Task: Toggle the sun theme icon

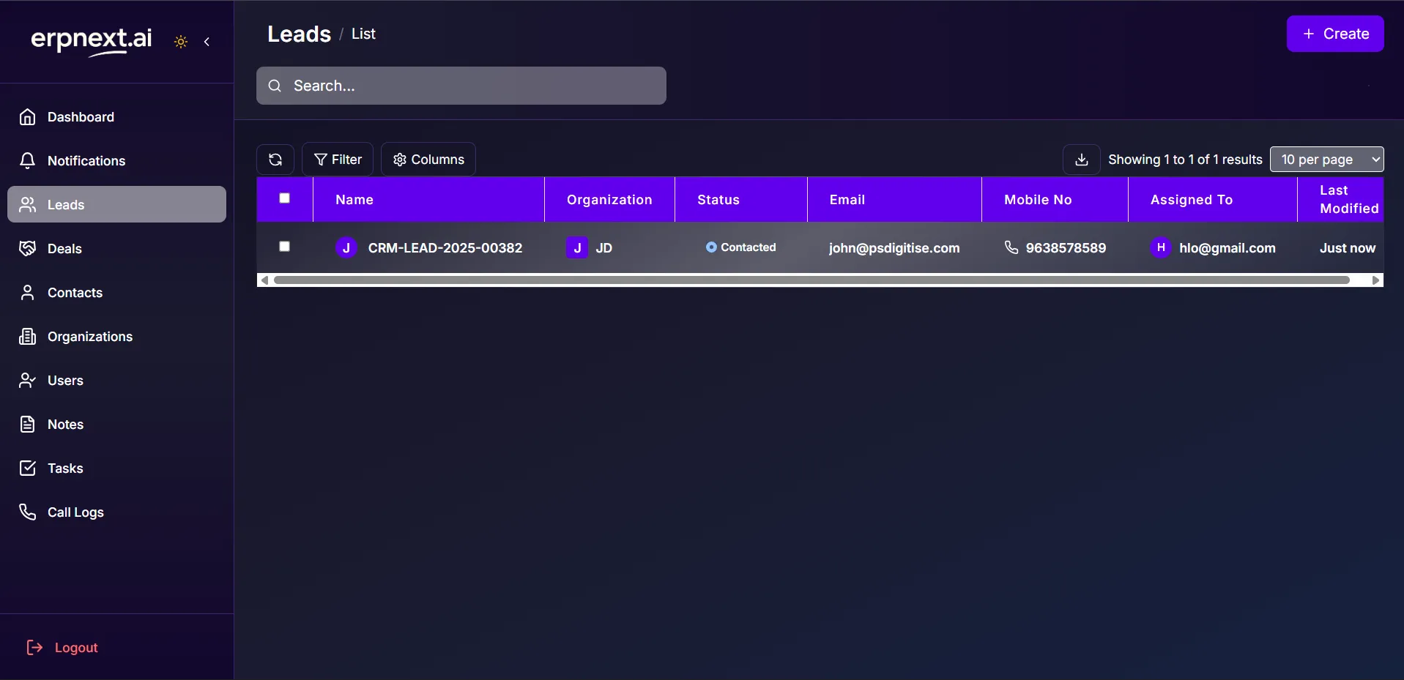Action: 181,42
